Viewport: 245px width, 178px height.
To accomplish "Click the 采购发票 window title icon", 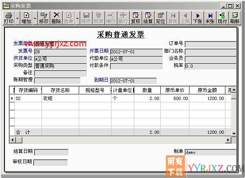I will (6, 6).
